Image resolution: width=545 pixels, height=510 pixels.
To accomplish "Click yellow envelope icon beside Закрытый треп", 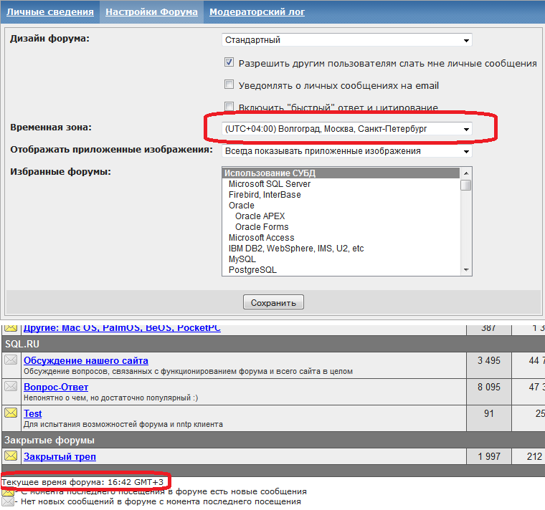I will click(11, 456).
